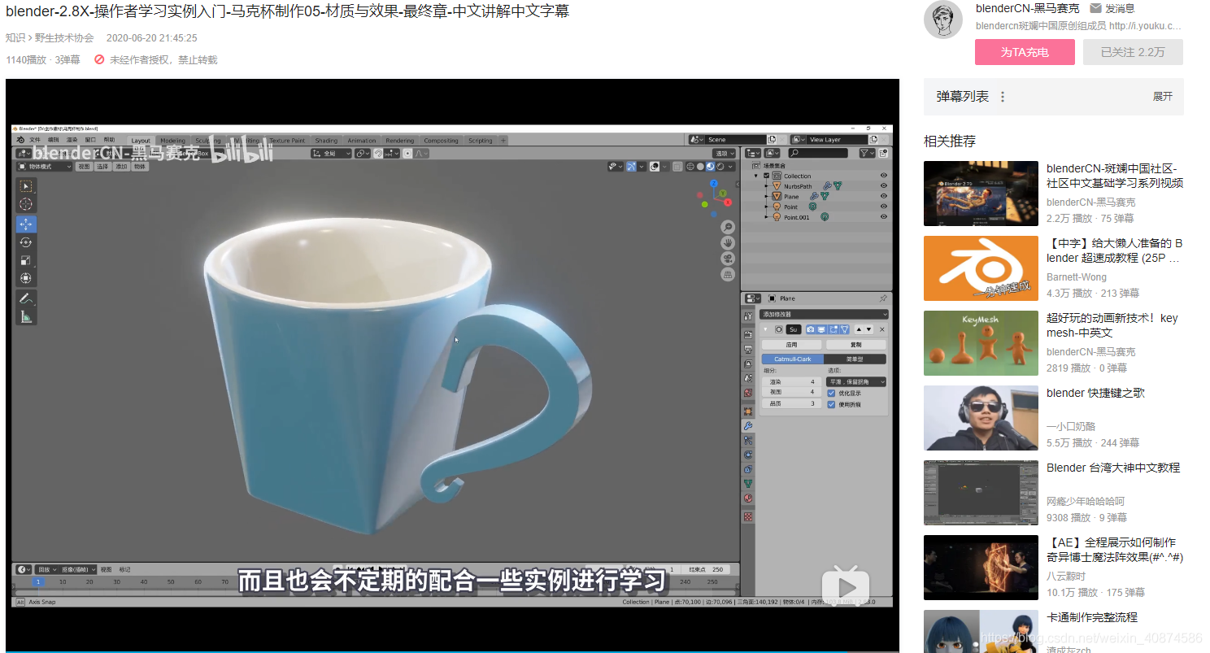
Task: Open the Tool properties tab in Blender
Action: point(748,316)
